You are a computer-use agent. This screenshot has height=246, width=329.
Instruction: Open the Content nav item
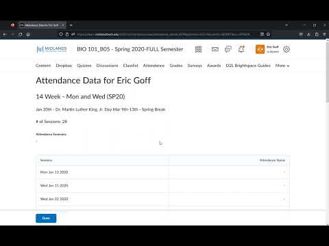pyautogui.click(x=43, y=66)
